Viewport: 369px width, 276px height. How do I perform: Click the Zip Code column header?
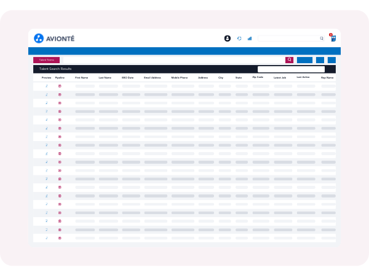[258, 77]
